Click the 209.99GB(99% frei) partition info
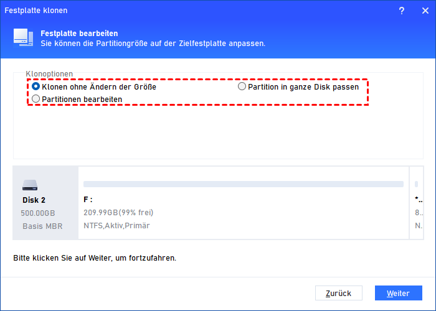This screenshot has height=311, width=436. (118, 213)
